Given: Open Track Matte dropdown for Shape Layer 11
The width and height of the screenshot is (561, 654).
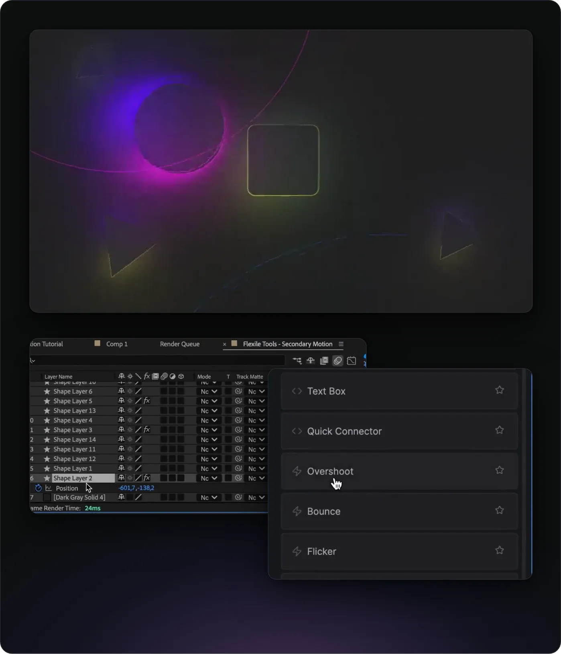Looking at the screenshot, I should pyautogui.click(x=256, y=449).
